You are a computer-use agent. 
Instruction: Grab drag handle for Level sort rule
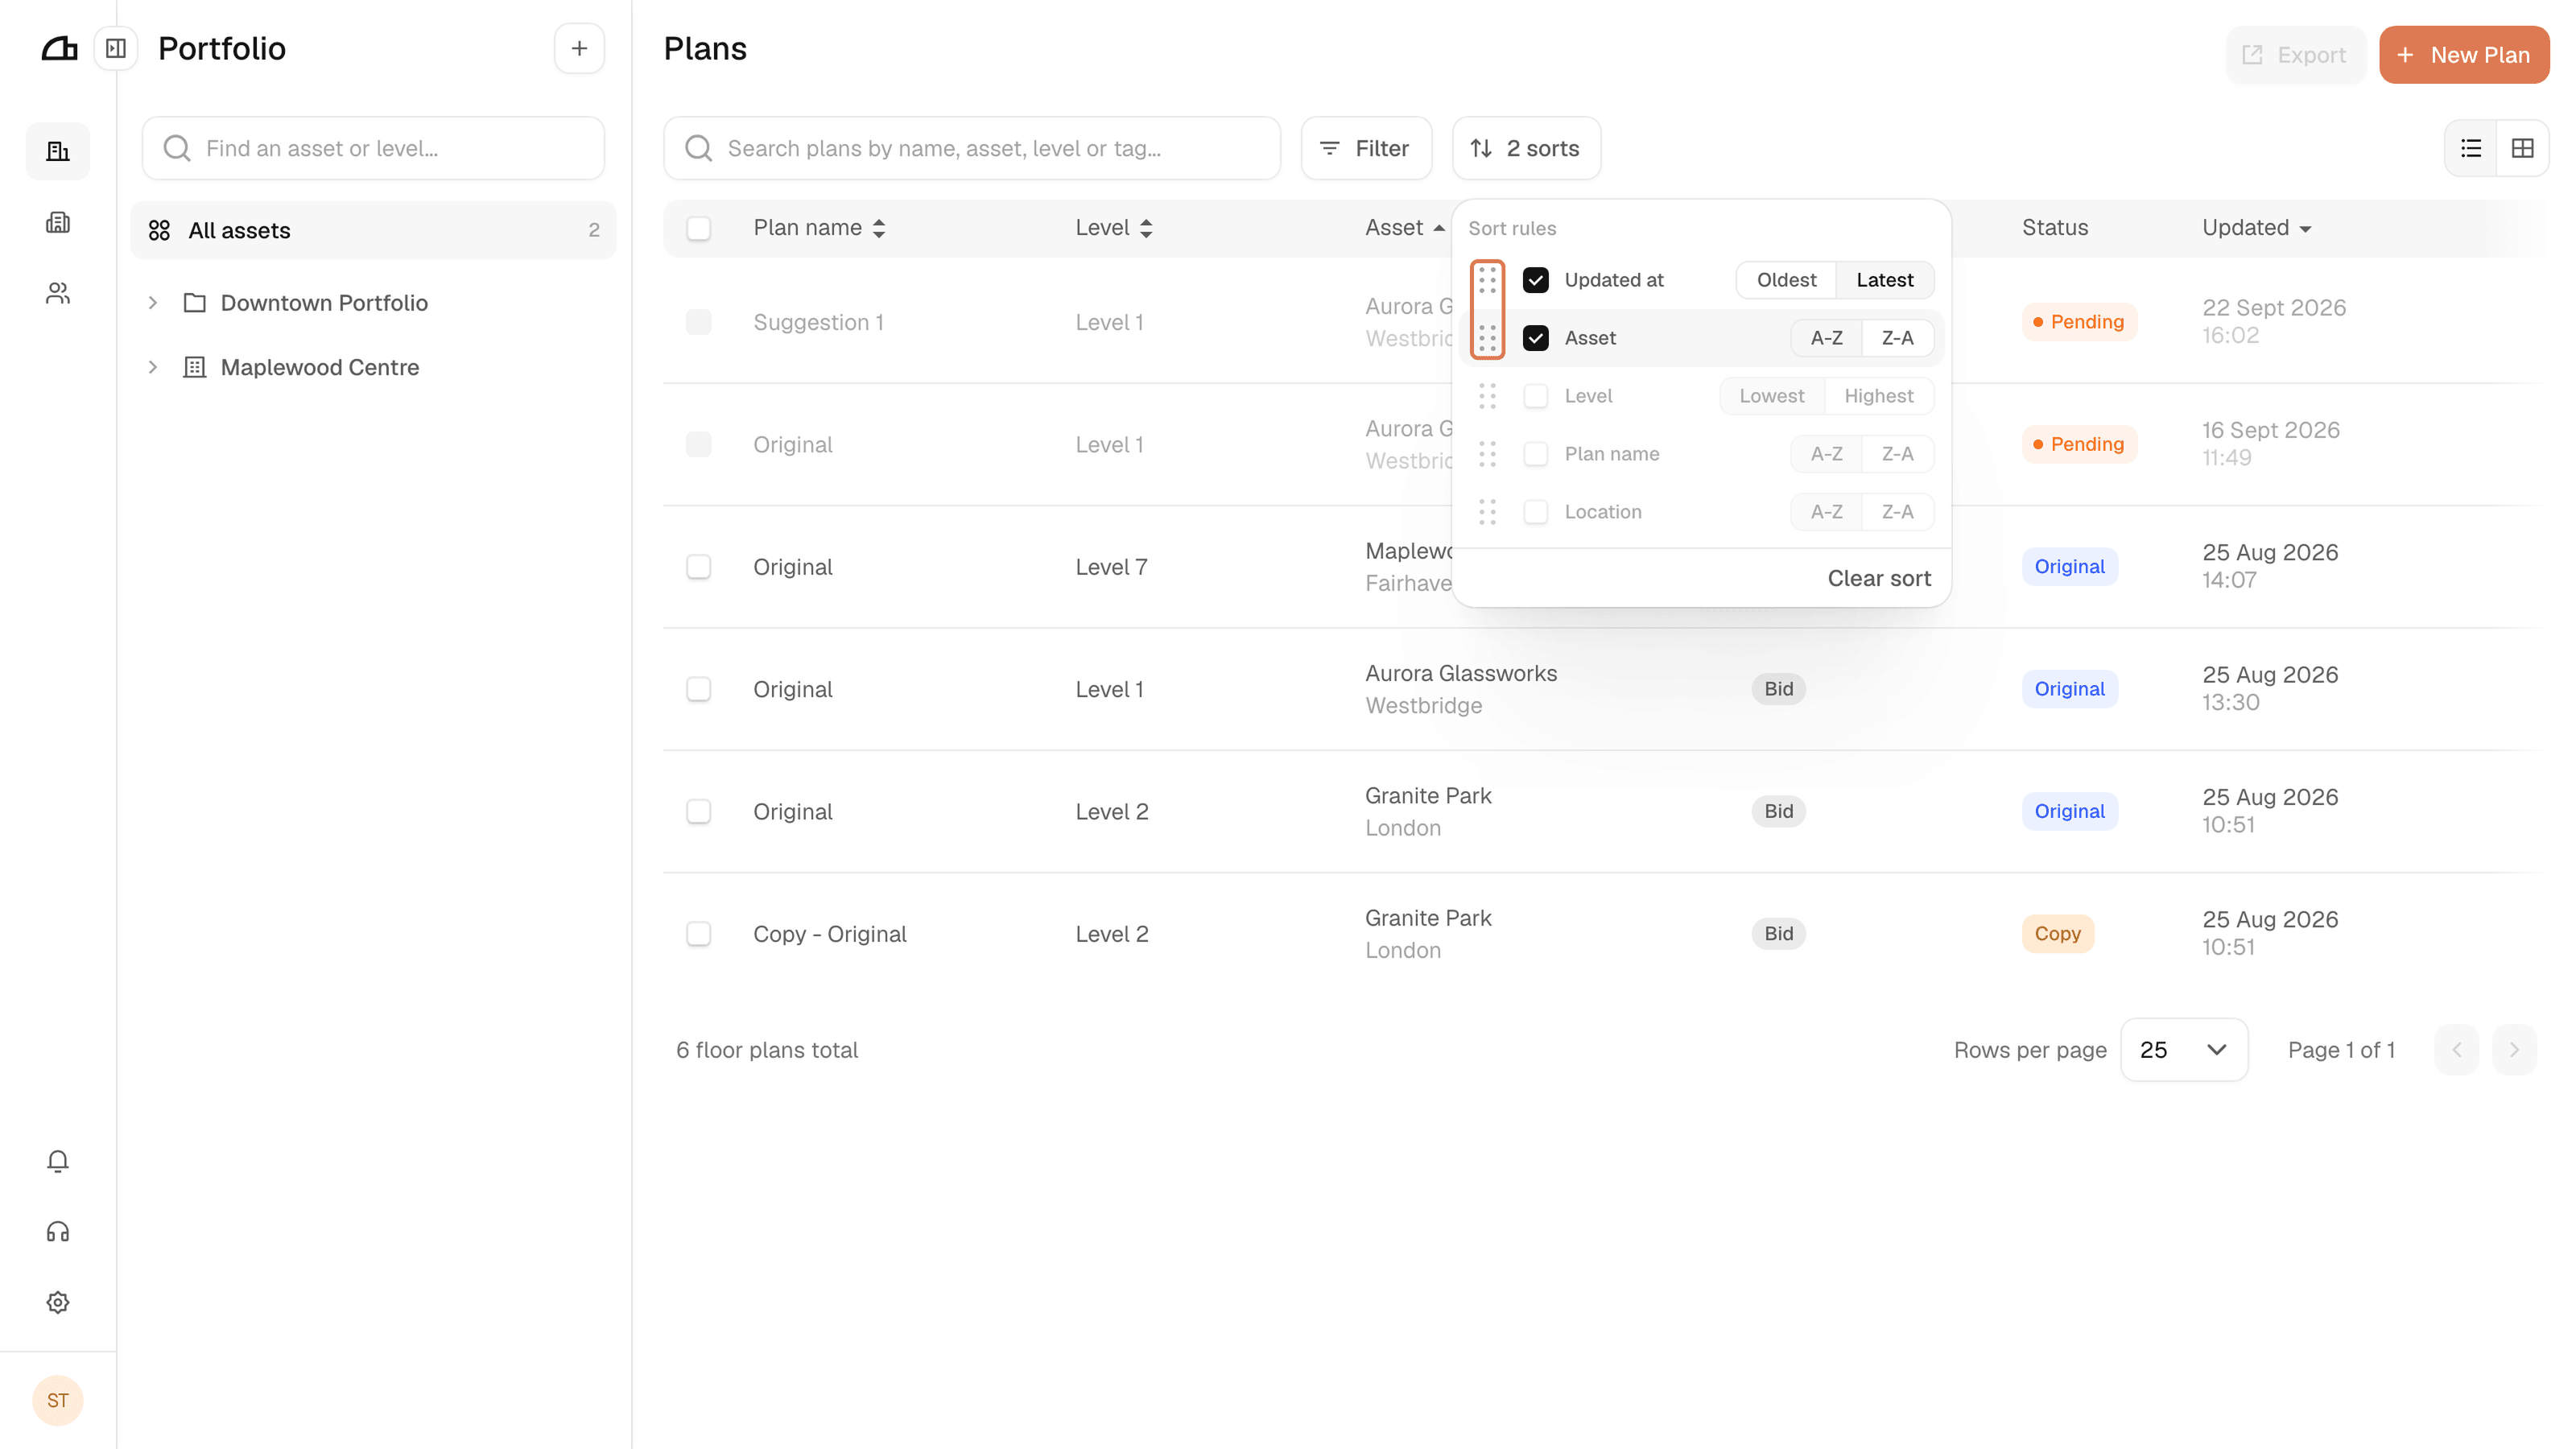[1487, 396]
